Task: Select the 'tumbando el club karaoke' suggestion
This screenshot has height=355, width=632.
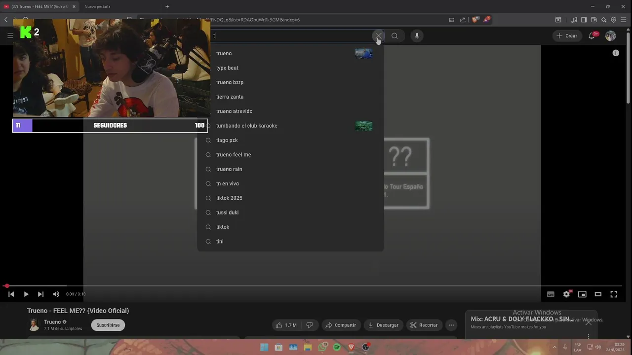Action: click(x=290, y=126)
